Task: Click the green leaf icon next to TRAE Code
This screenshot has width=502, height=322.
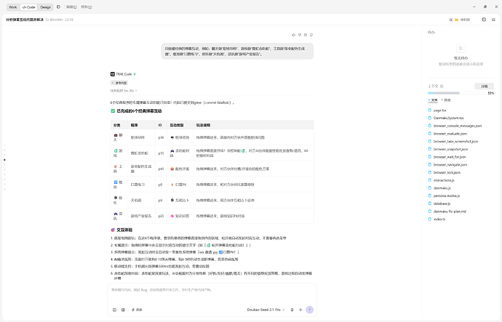Action: click(135, 74)
